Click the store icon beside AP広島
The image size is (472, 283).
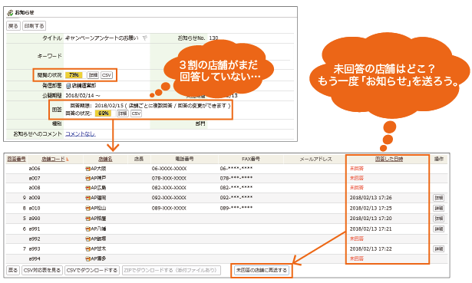(x=88, y=188)
